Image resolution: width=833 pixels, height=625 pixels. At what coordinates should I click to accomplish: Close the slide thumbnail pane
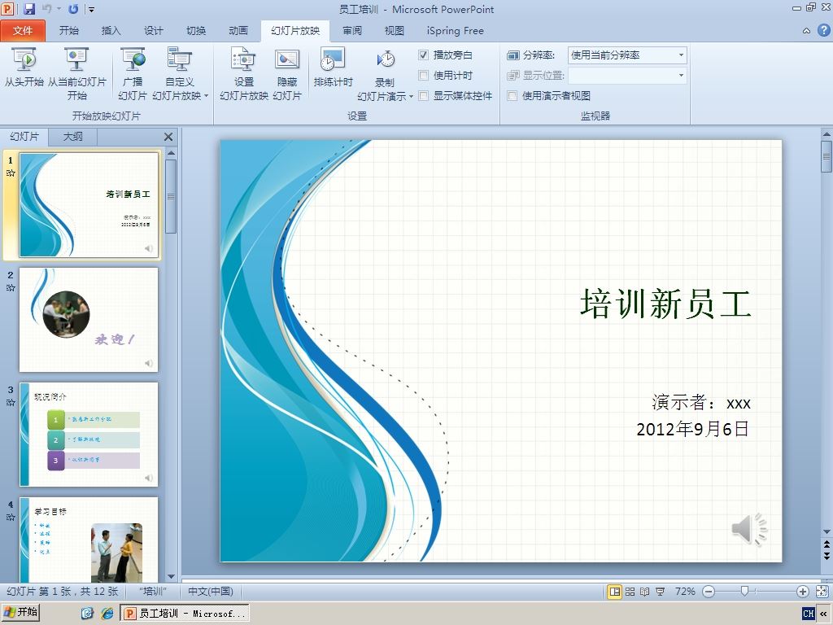pyautogui.click(x=168, y=137)
